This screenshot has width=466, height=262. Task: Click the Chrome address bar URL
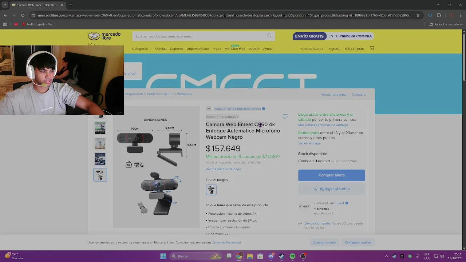tap(225, 15)
